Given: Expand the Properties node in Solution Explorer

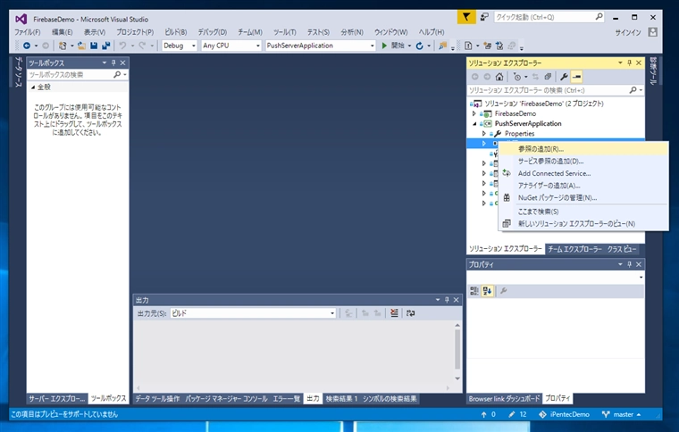Looking at the screenshot, I should click(x=484, y=134).
